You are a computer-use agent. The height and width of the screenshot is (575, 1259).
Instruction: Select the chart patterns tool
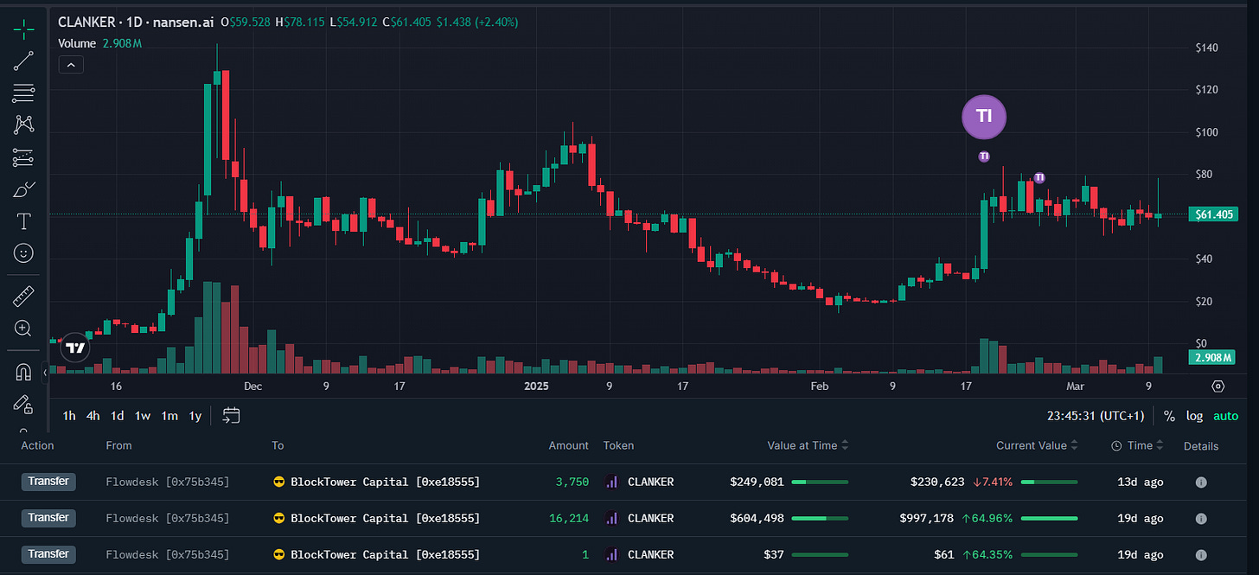tap(23, 125)
